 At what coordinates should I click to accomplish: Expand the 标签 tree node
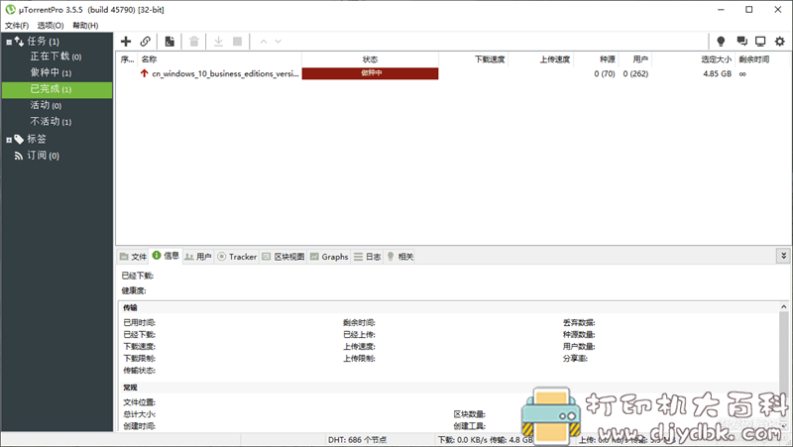click(x=9, y=140)
